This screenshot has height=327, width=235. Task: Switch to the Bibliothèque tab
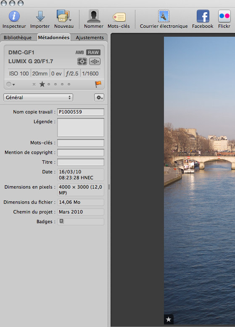point(18,38)
